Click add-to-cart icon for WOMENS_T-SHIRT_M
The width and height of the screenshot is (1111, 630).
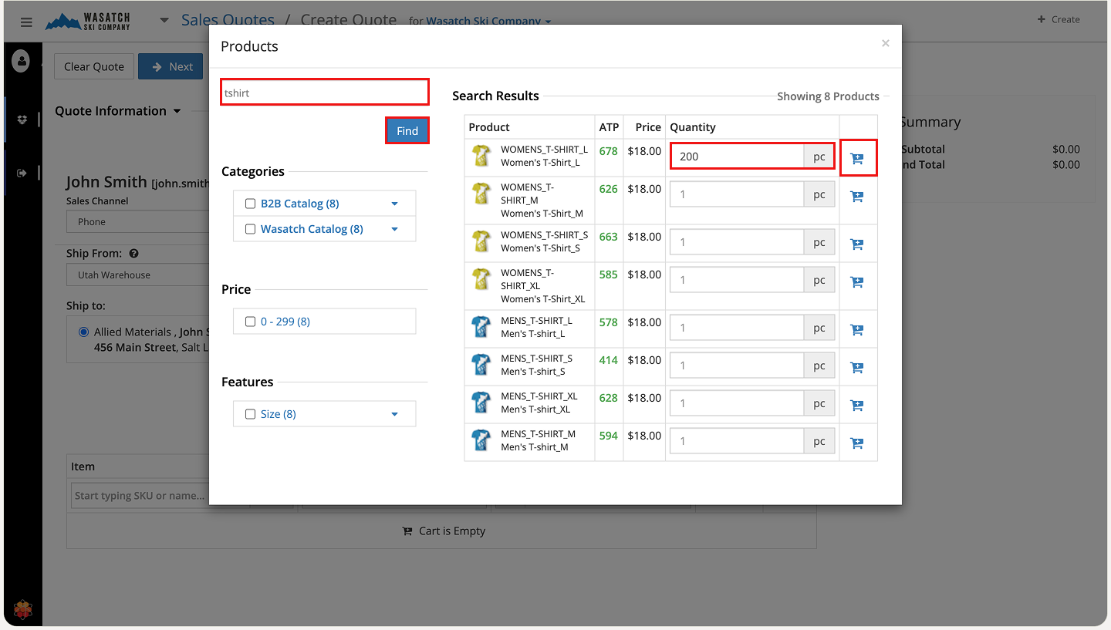pos(856,197)
